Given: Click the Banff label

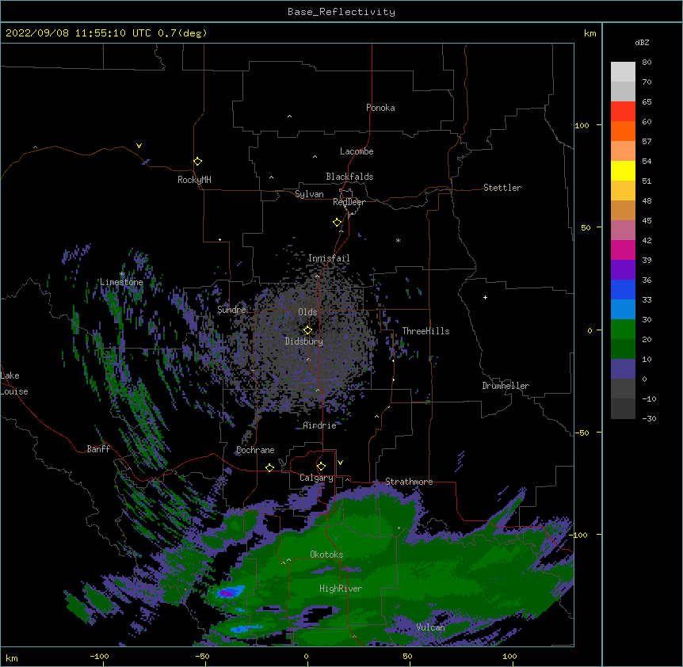Looking at the screenshot, I should [x=98, y=449].
